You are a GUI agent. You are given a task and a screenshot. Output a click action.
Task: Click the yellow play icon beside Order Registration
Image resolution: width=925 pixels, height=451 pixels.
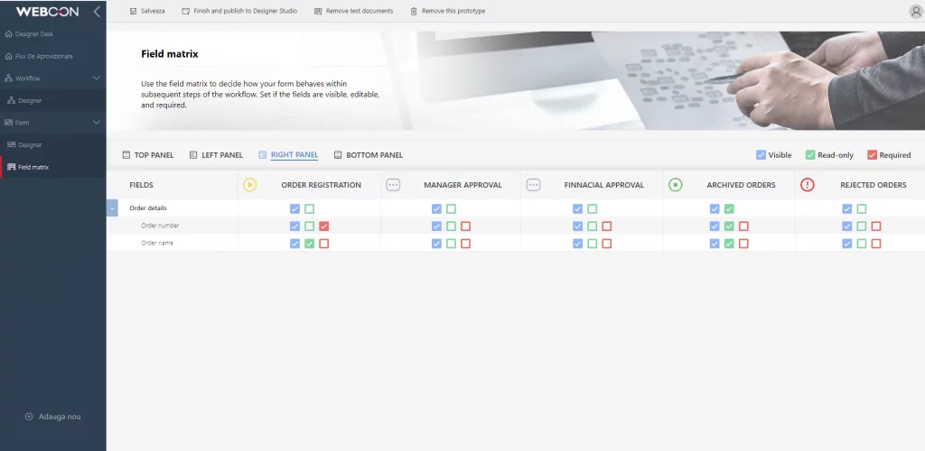point(249,185)
